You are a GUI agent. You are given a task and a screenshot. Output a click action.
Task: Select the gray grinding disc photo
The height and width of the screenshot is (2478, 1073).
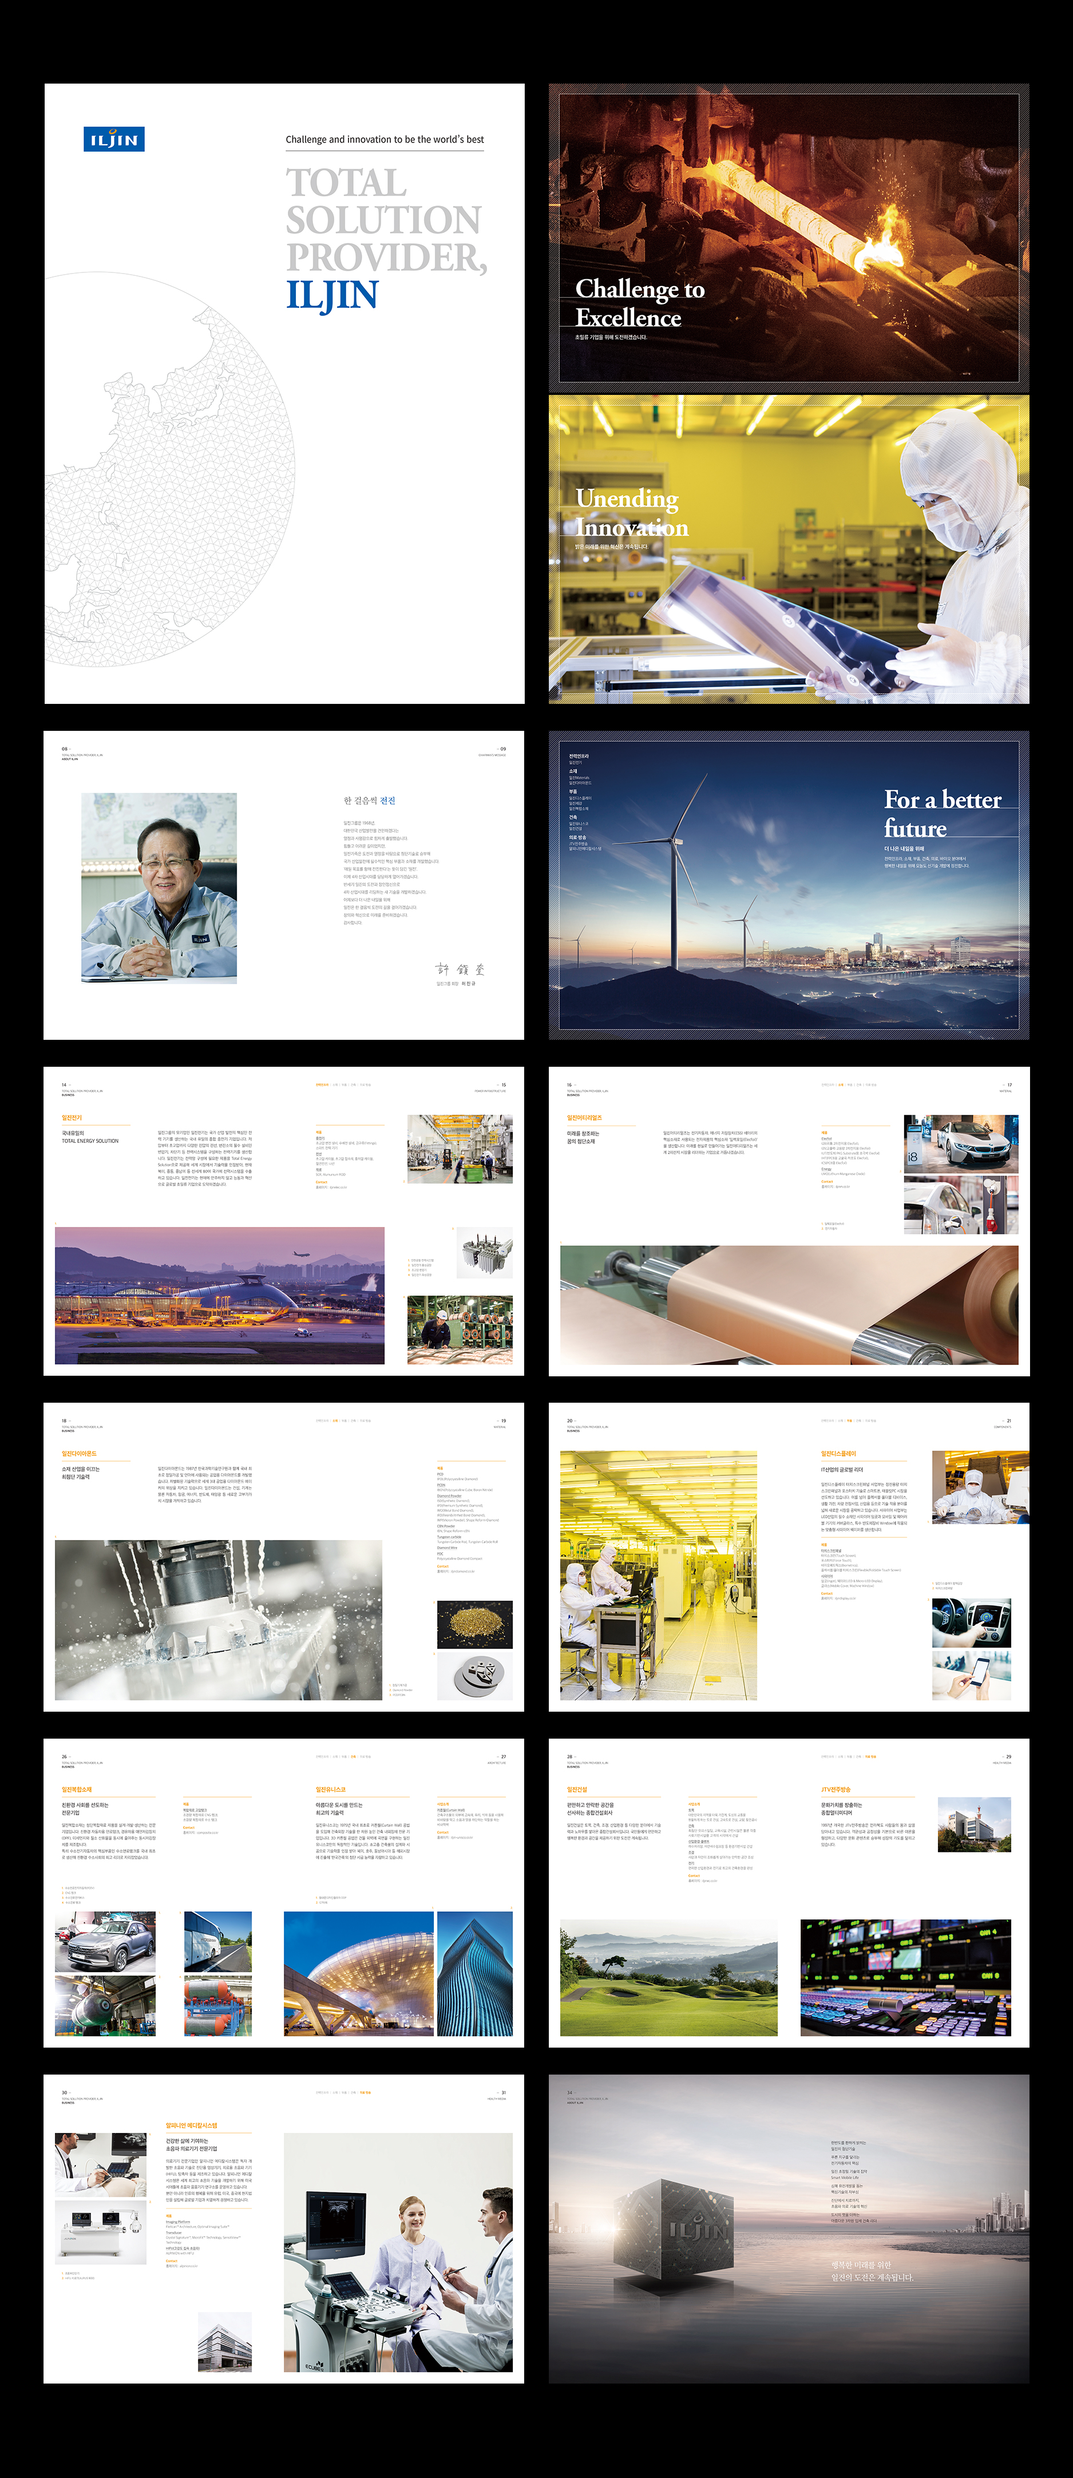pyautogui.click(x=474, y=1677)
